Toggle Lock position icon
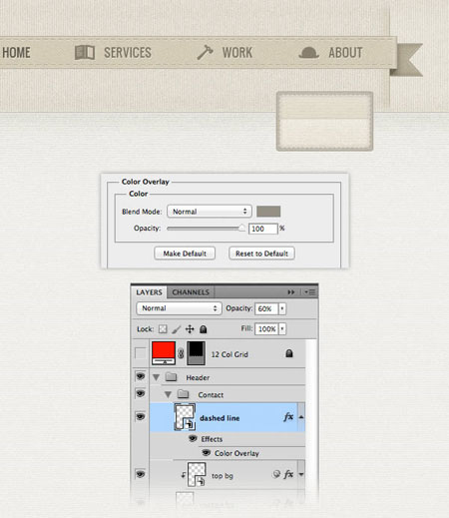 pyautogui.click(x=190, y=329)
